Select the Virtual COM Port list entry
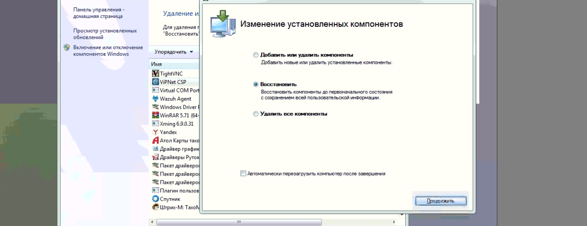587x226 pixels. pos(179,90)
